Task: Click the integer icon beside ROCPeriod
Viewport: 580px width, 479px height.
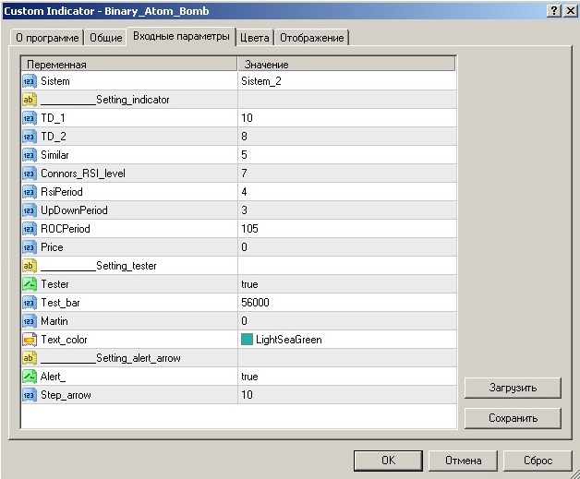Action: (30, 229)
